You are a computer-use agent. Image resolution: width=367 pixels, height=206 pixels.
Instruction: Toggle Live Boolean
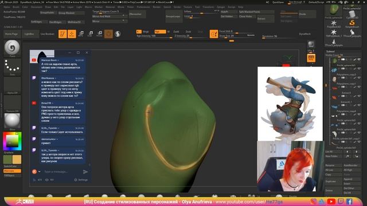point(48,34)
